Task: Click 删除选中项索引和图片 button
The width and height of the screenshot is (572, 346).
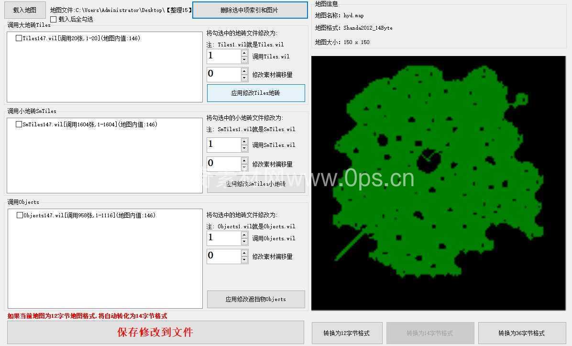Action: coord(250,10)
